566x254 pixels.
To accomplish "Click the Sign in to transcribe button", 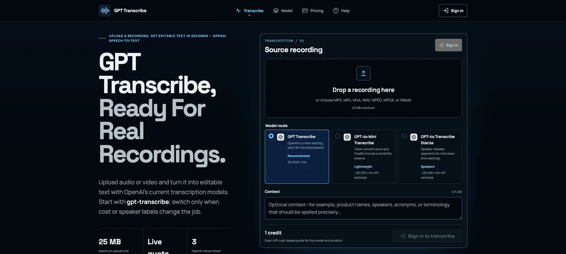I will pyautogui.click(x=427, y=236).
